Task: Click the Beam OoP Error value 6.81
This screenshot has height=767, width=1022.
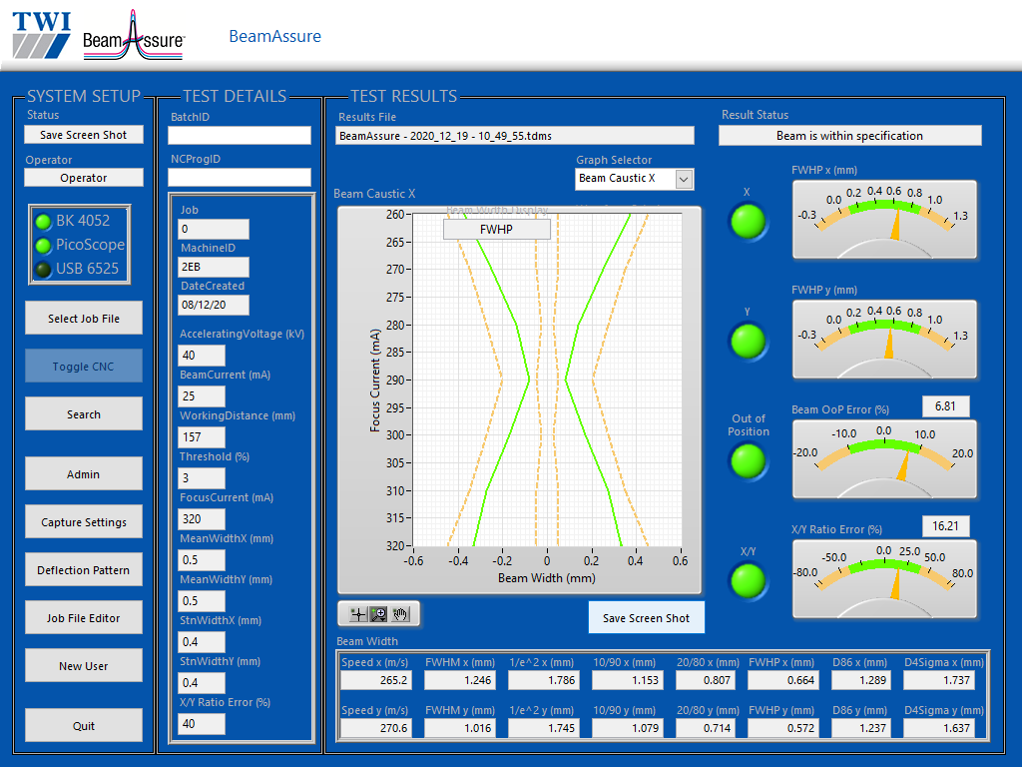Action: click(x=946, y=406)
